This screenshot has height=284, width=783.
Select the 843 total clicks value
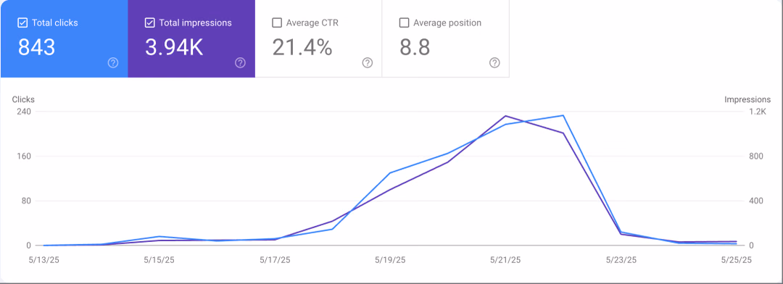(x=36, y=47)
